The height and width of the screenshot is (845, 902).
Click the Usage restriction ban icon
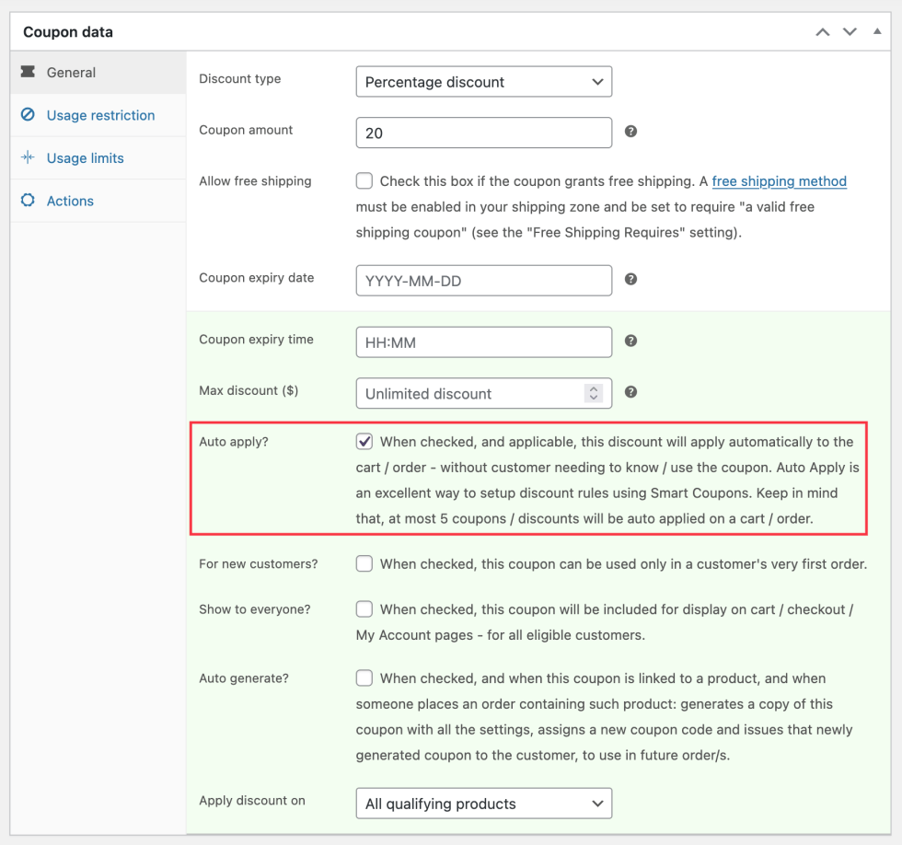click(x=28, y=115)
